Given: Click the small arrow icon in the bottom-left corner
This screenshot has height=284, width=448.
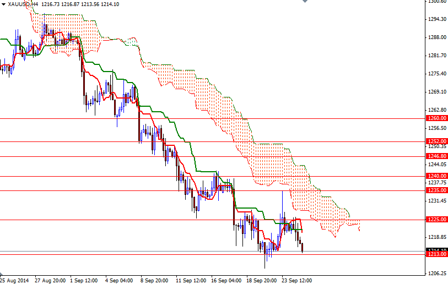Looking at the screenshot, I should click(x=1, y=274).
